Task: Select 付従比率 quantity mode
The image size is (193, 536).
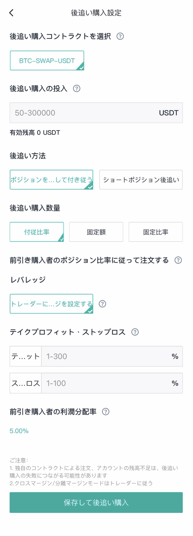Action: pos(37,232)
